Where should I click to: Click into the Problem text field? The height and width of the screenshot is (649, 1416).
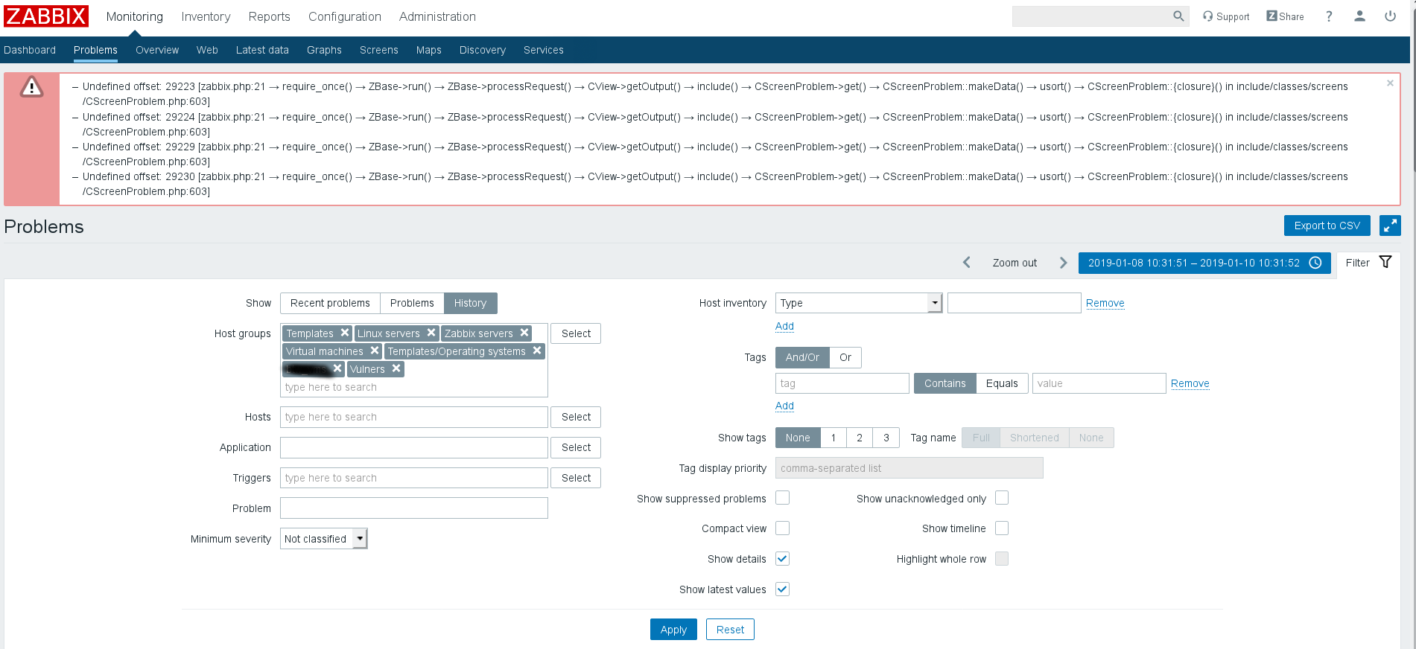pos(413,508)
